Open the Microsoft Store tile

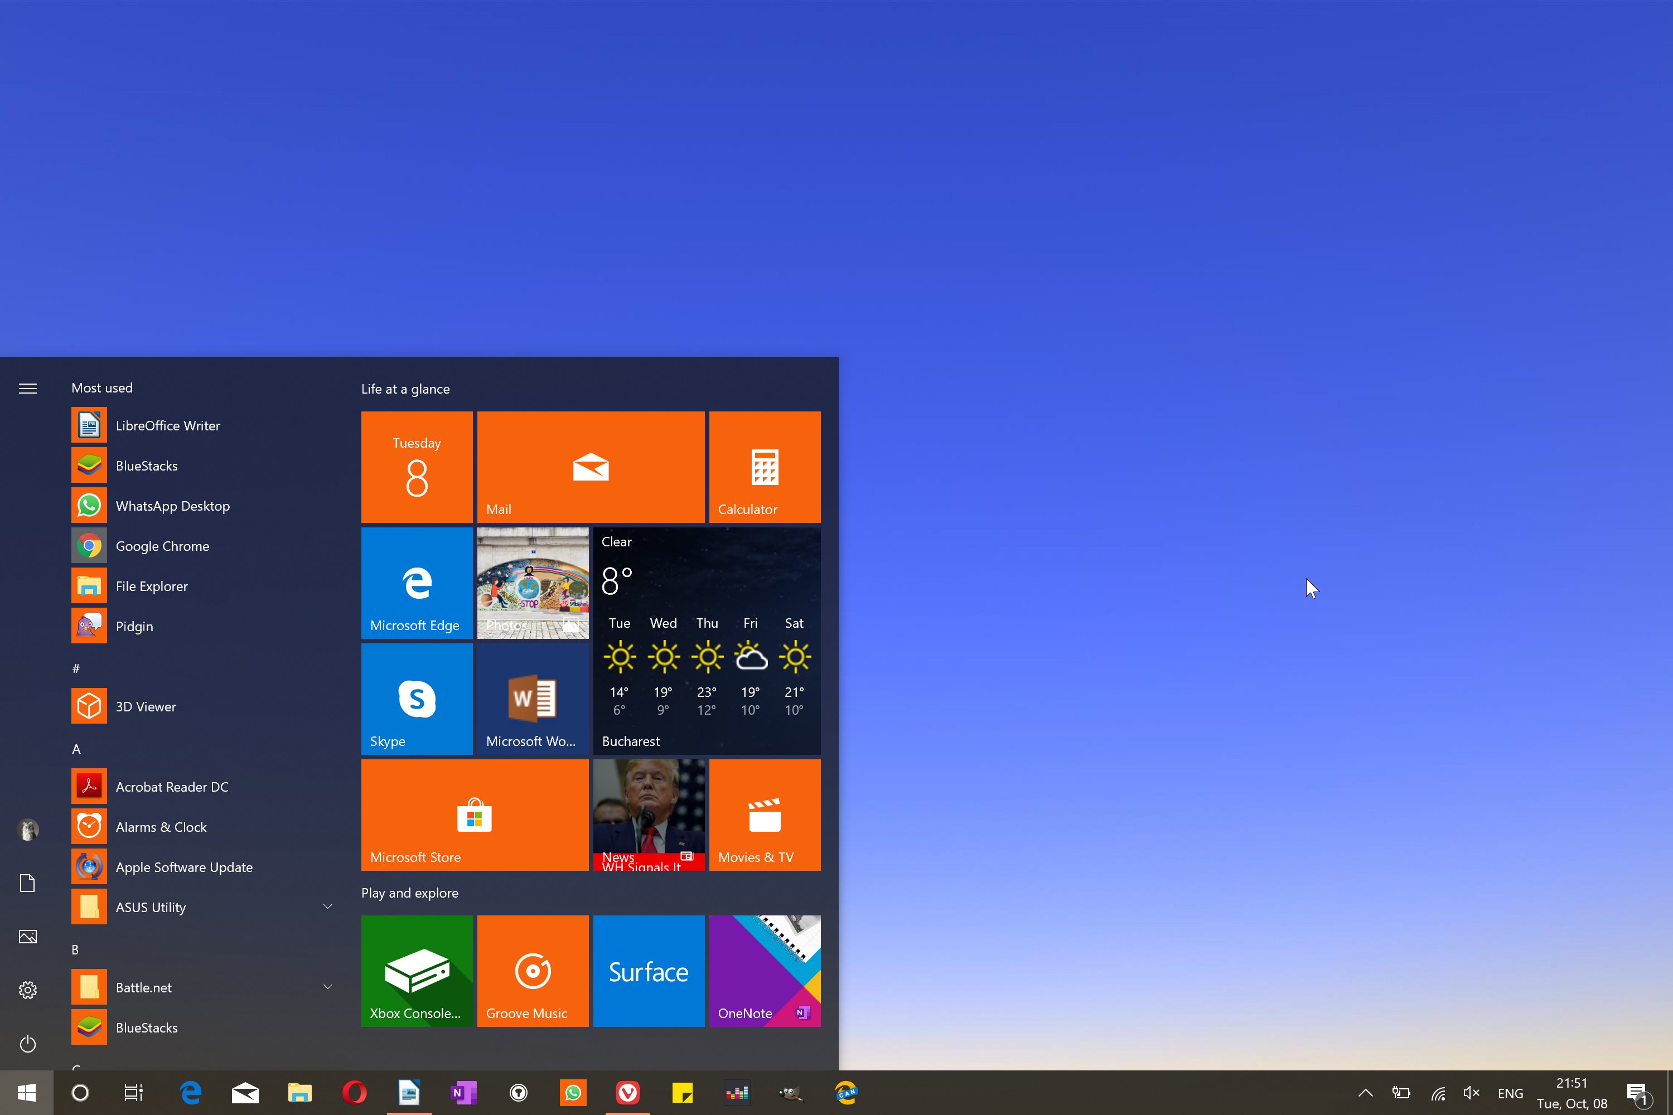click(x=475, y=815)
